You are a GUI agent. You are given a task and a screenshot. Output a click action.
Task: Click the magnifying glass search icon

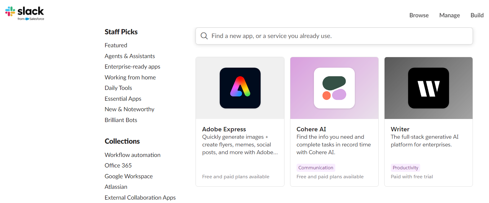coord(204,36)
